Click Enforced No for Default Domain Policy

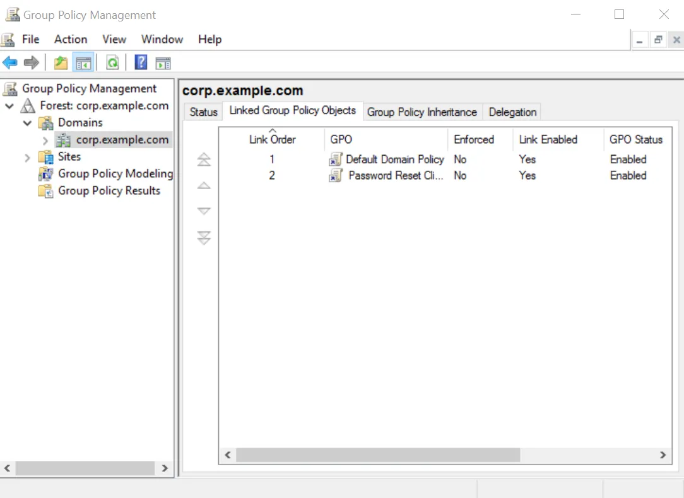460,159
